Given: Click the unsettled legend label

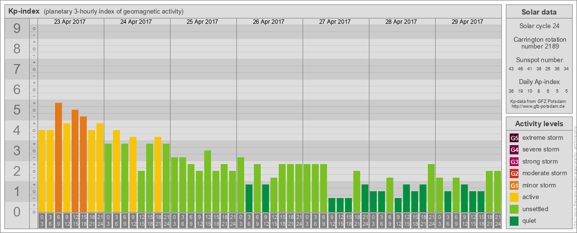Looking at the screenshot, I should click(536, 209).
